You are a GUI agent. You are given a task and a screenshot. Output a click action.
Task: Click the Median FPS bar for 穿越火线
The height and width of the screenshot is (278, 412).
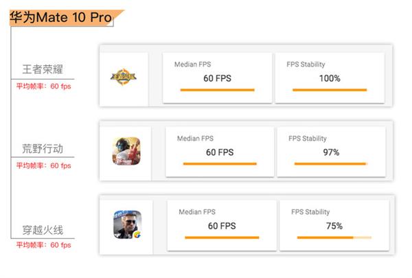coord(222,238)
